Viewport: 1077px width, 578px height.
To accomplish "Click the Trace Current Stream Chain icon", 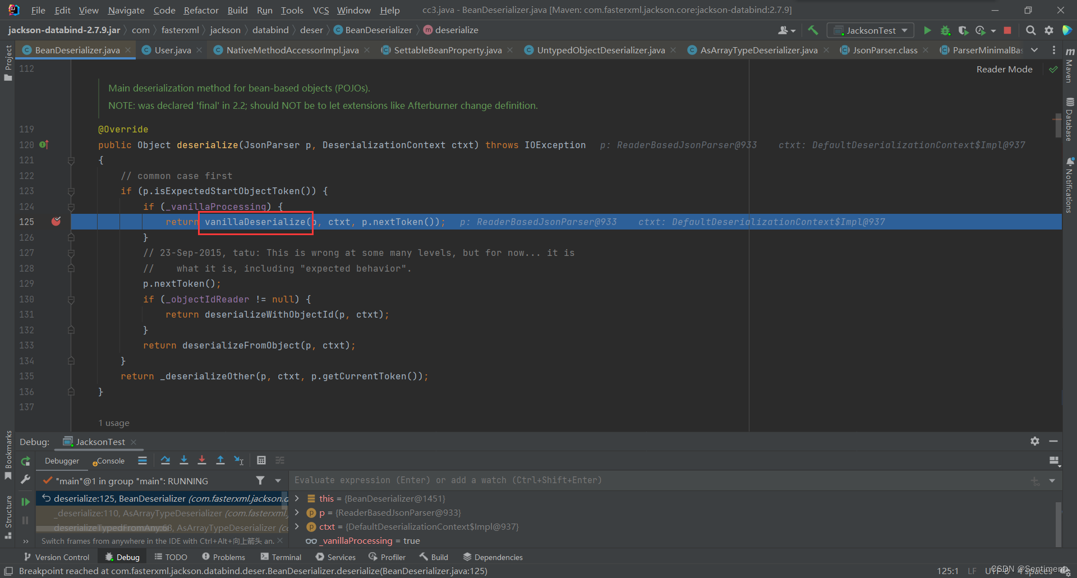I will point(280,460).
